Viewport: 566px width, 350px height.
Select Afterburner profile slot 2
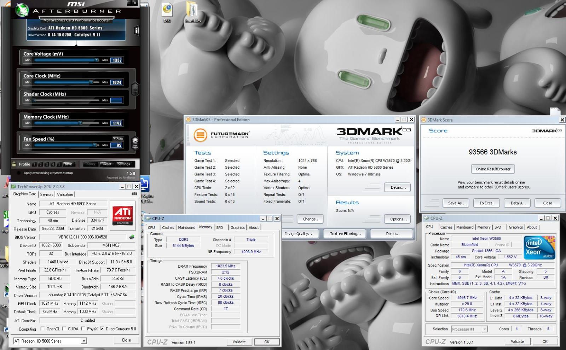click(x=41, y=164)
